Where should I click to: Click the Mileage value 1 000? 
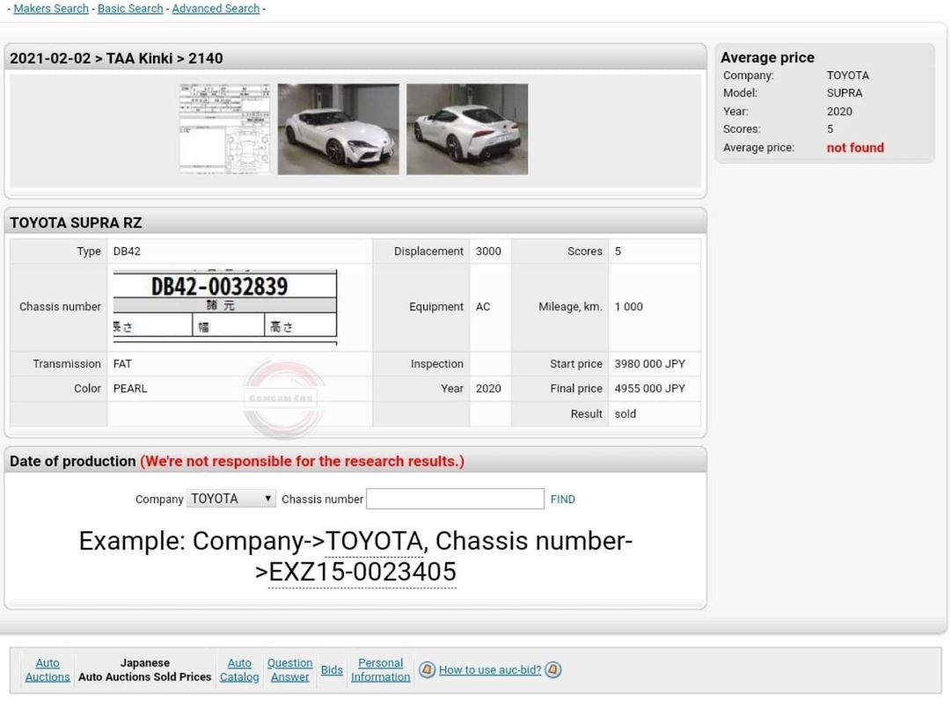point(628,307)
